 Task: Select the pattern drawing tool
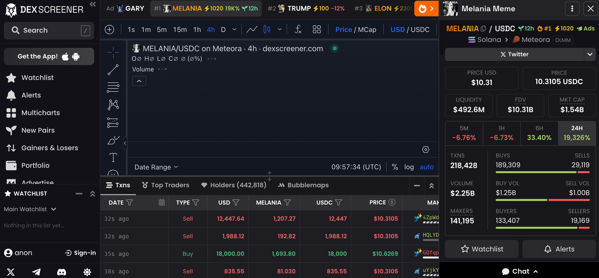(x=113, y=105)
